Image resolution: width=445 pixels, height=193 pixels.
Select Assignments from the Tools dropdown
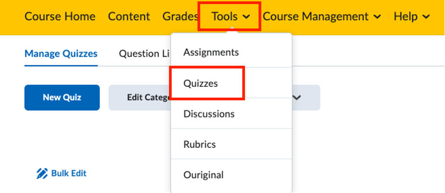[x=231, y=52]
